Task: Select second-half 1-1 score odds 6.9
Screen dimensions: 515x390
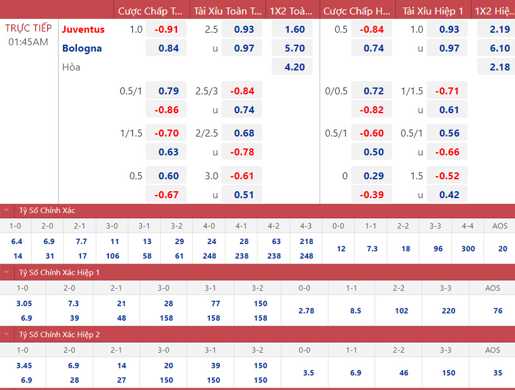Action: (x=356, y=372)
